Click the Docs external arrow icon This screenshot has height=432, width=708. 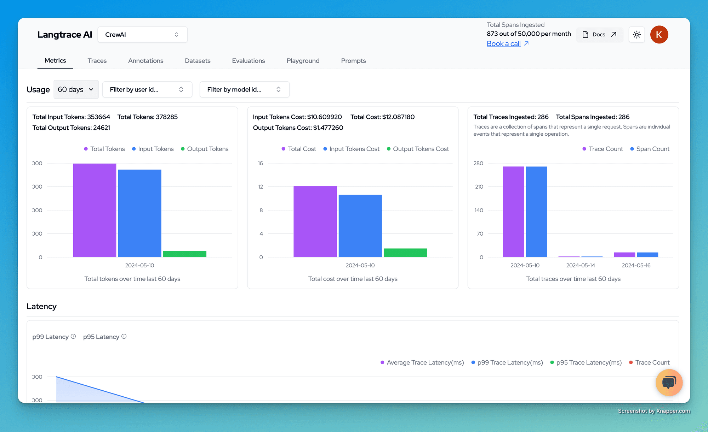click(614, 34)
